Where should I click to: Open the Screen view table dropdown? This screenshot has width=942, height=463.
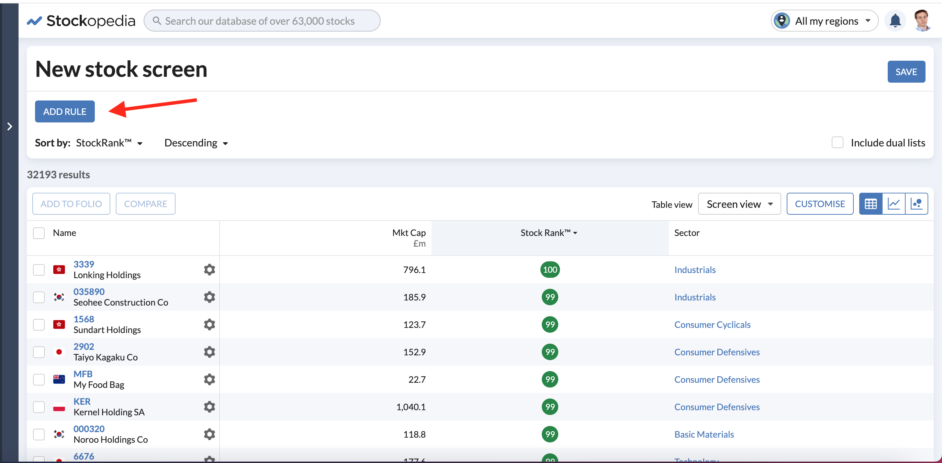pyautogui.click(x=739, y=204)
